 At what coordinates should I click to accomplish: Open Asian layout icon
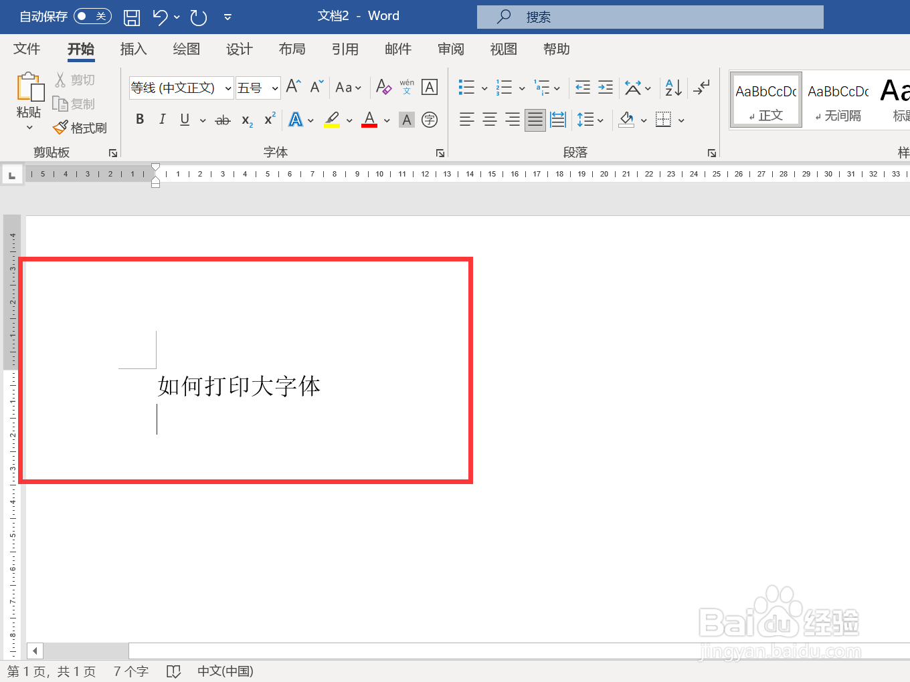[633, 87]
